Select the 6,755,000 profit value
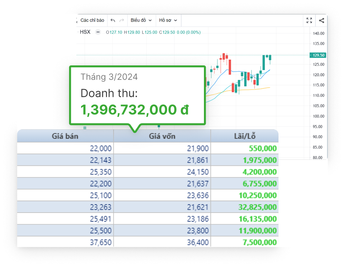This screenshot has width=345, height=267. (259, 184)
